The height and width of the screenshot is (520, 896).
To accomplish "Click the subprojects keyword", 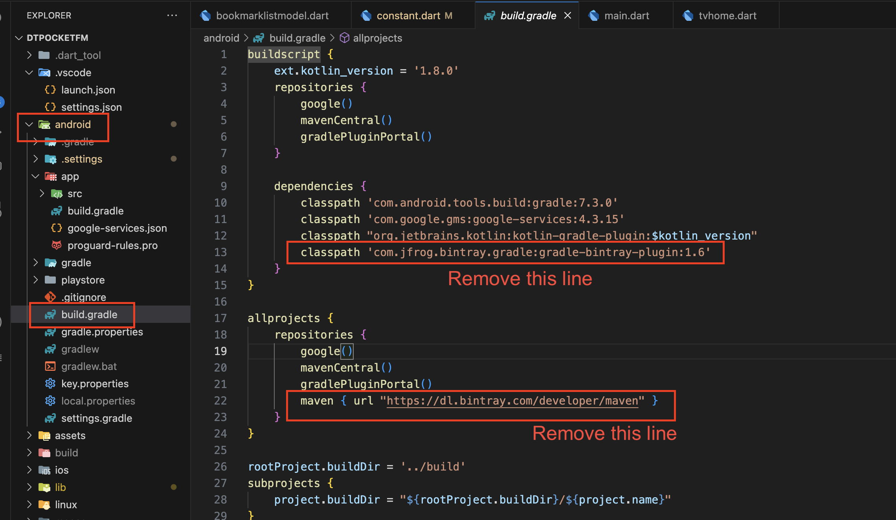I will (x=284, y=483).
